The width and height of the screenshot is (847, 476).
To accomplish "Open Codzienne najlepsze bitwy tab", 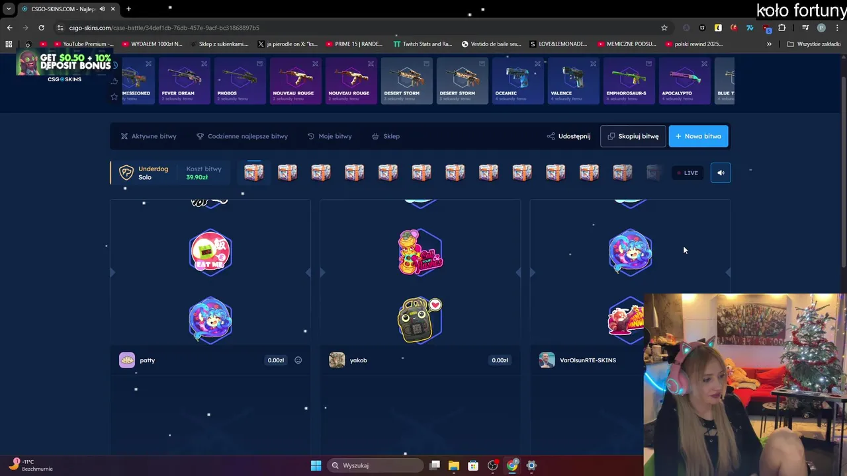I will (242, 136).
